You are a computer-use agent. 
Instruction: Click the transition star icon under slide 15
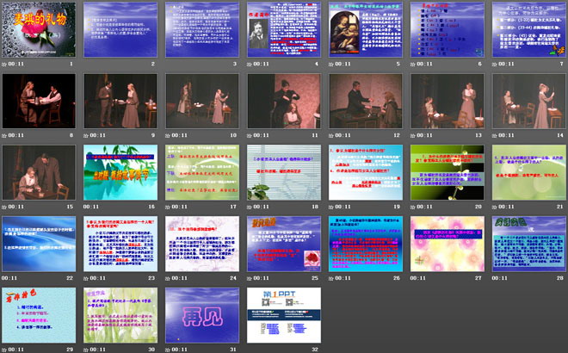coord(4,207)
